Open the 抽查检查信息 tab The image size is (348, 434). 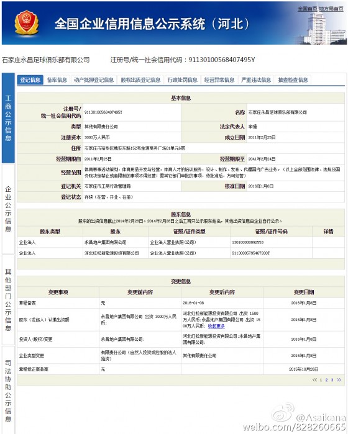pyautogui.click(x=293, y=80)
